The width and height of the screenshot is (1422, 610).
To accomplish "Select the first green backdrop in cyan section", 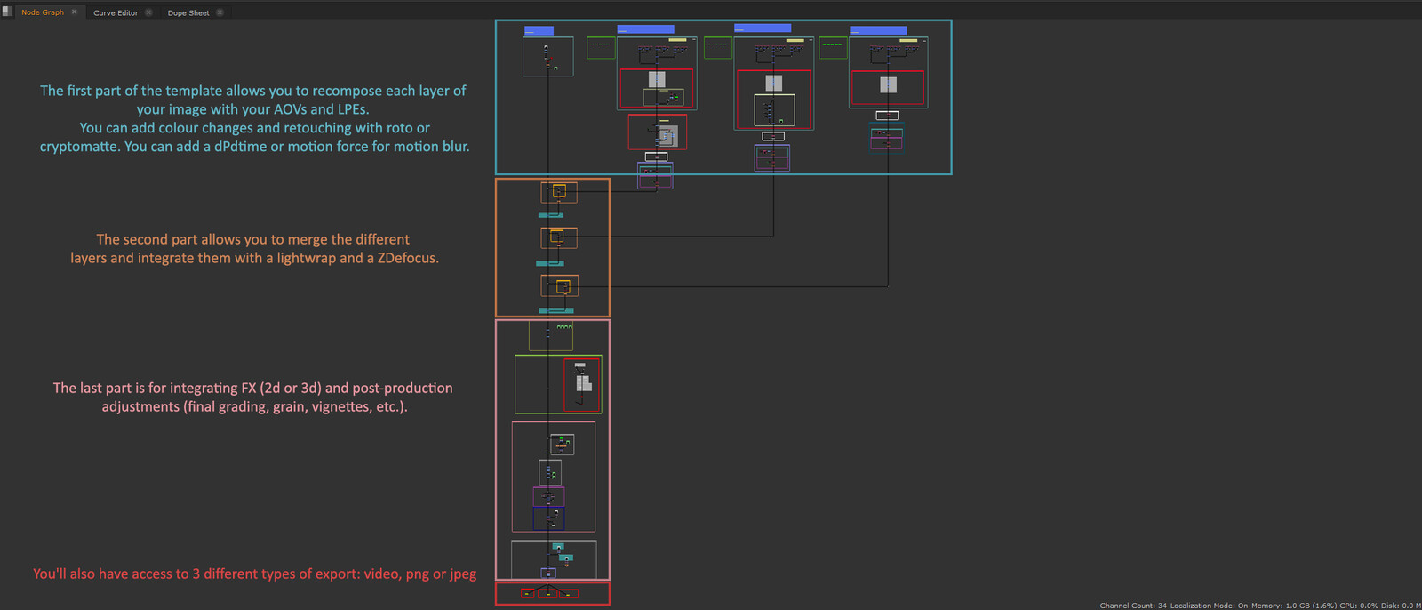I will click(x=602, y=47).
